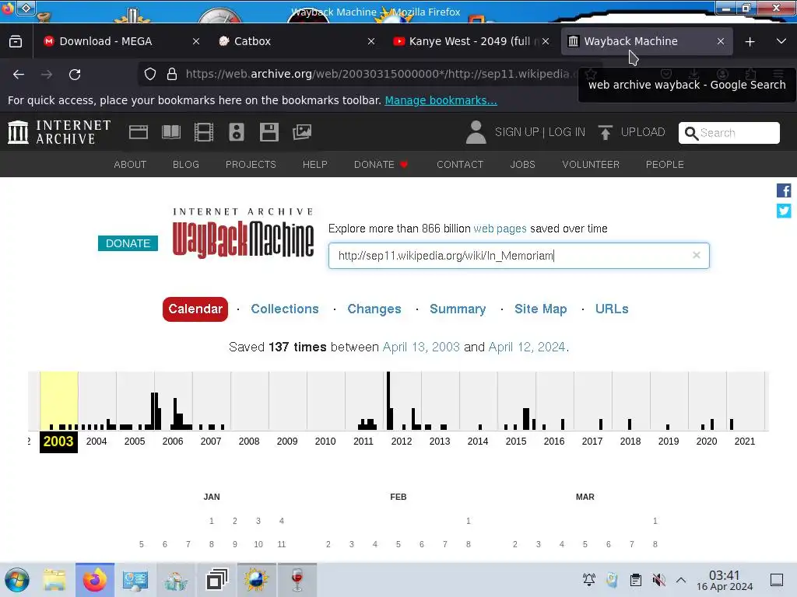Screen dimensions: 797x597
Task: Expand hidden system tray icons
Action: [x=681, y=580]
